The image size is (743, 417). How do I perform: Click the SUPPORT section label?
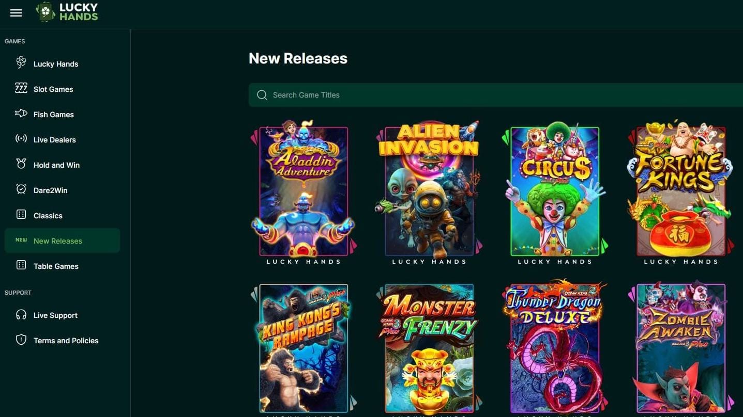(x=18, y=293)
